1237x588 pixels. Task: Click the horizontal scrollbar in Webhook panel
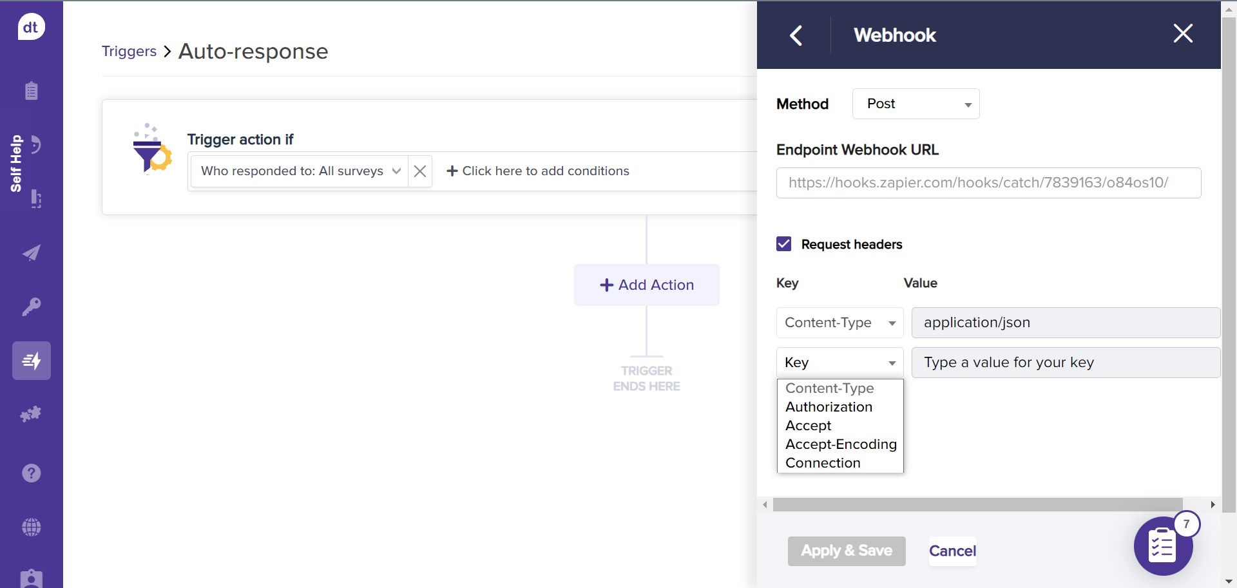coord(977,505)
